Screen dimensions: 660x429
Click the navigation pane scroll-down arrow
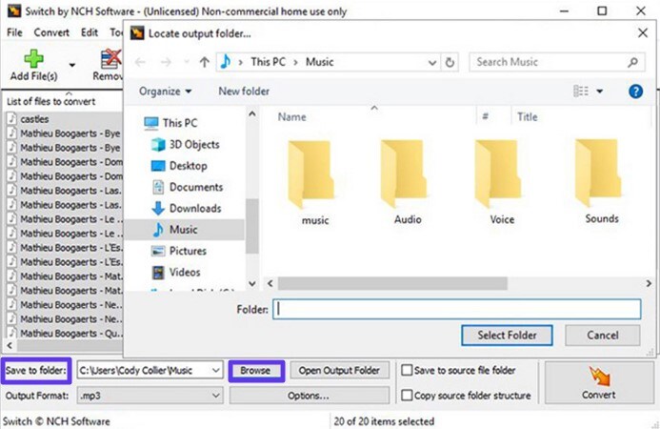click(251, 283)
